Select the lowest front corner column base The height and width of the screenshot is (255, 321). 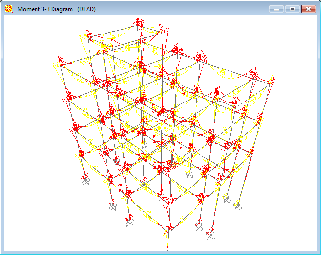coord(168,249)
